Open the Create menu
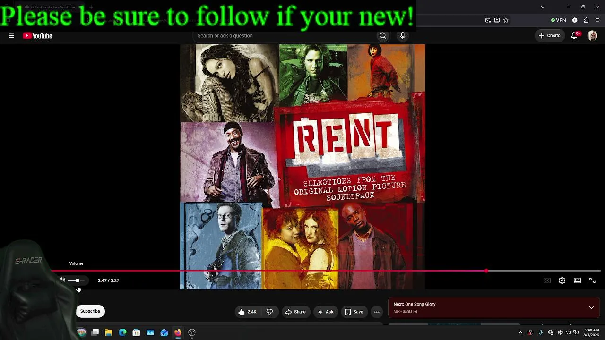The image size is (605, 340). 550,36
